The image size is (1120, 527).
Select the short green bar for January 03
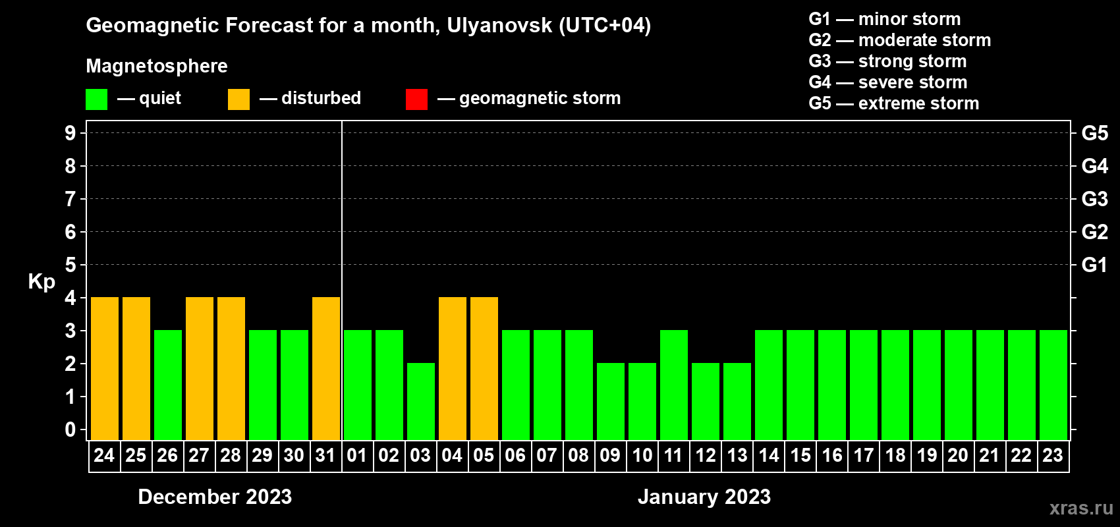click(x=421, y=402)
